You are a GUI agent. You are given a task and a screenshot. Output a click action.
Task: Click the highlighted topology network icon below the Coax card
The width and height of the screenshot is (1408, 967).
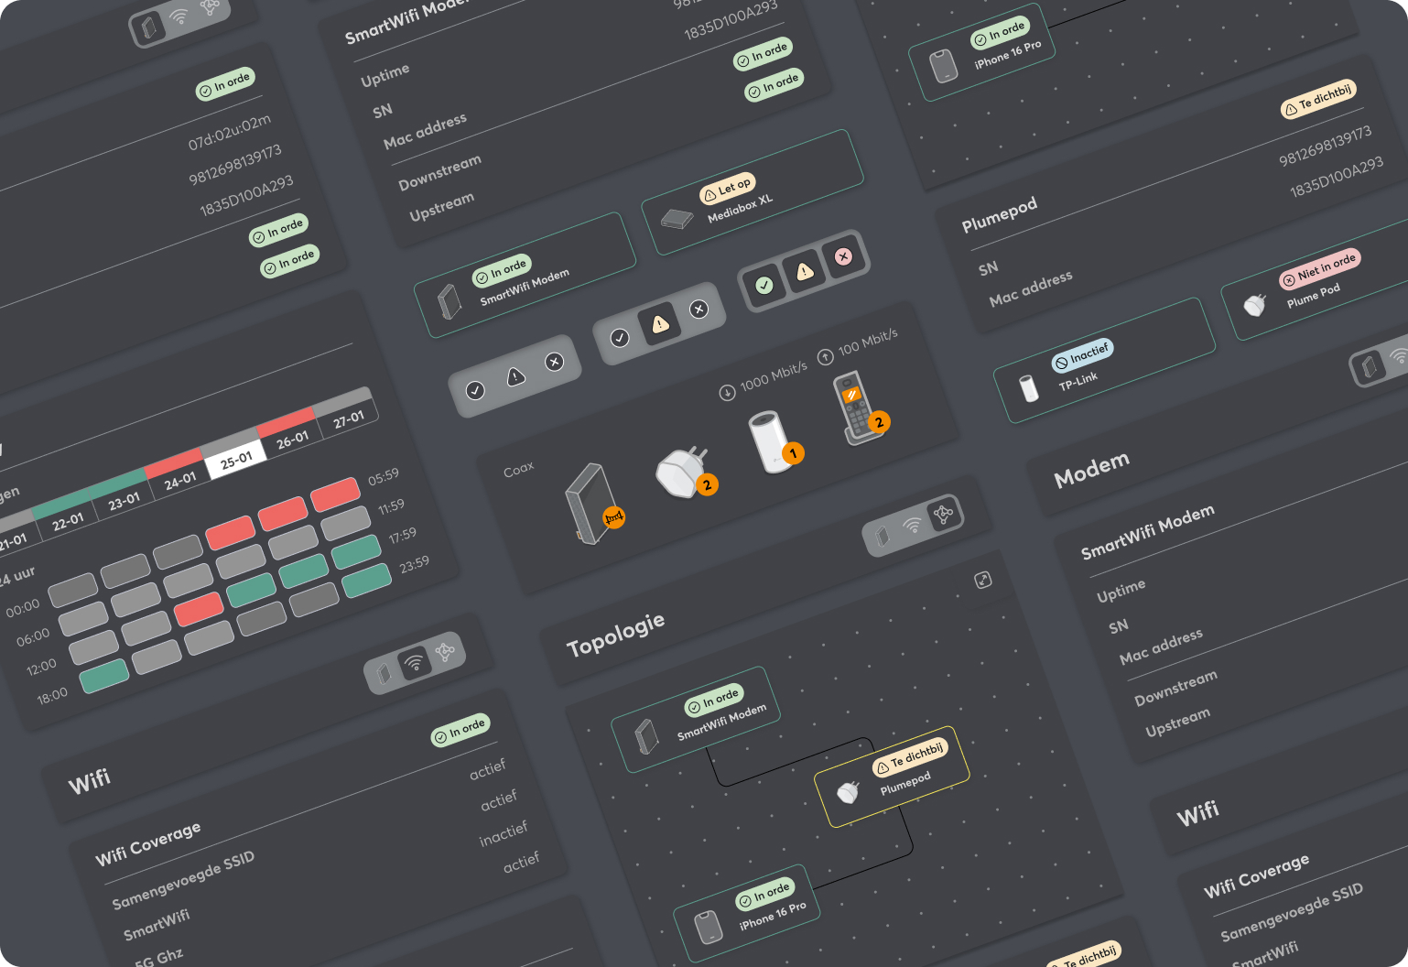click(944, 515)
